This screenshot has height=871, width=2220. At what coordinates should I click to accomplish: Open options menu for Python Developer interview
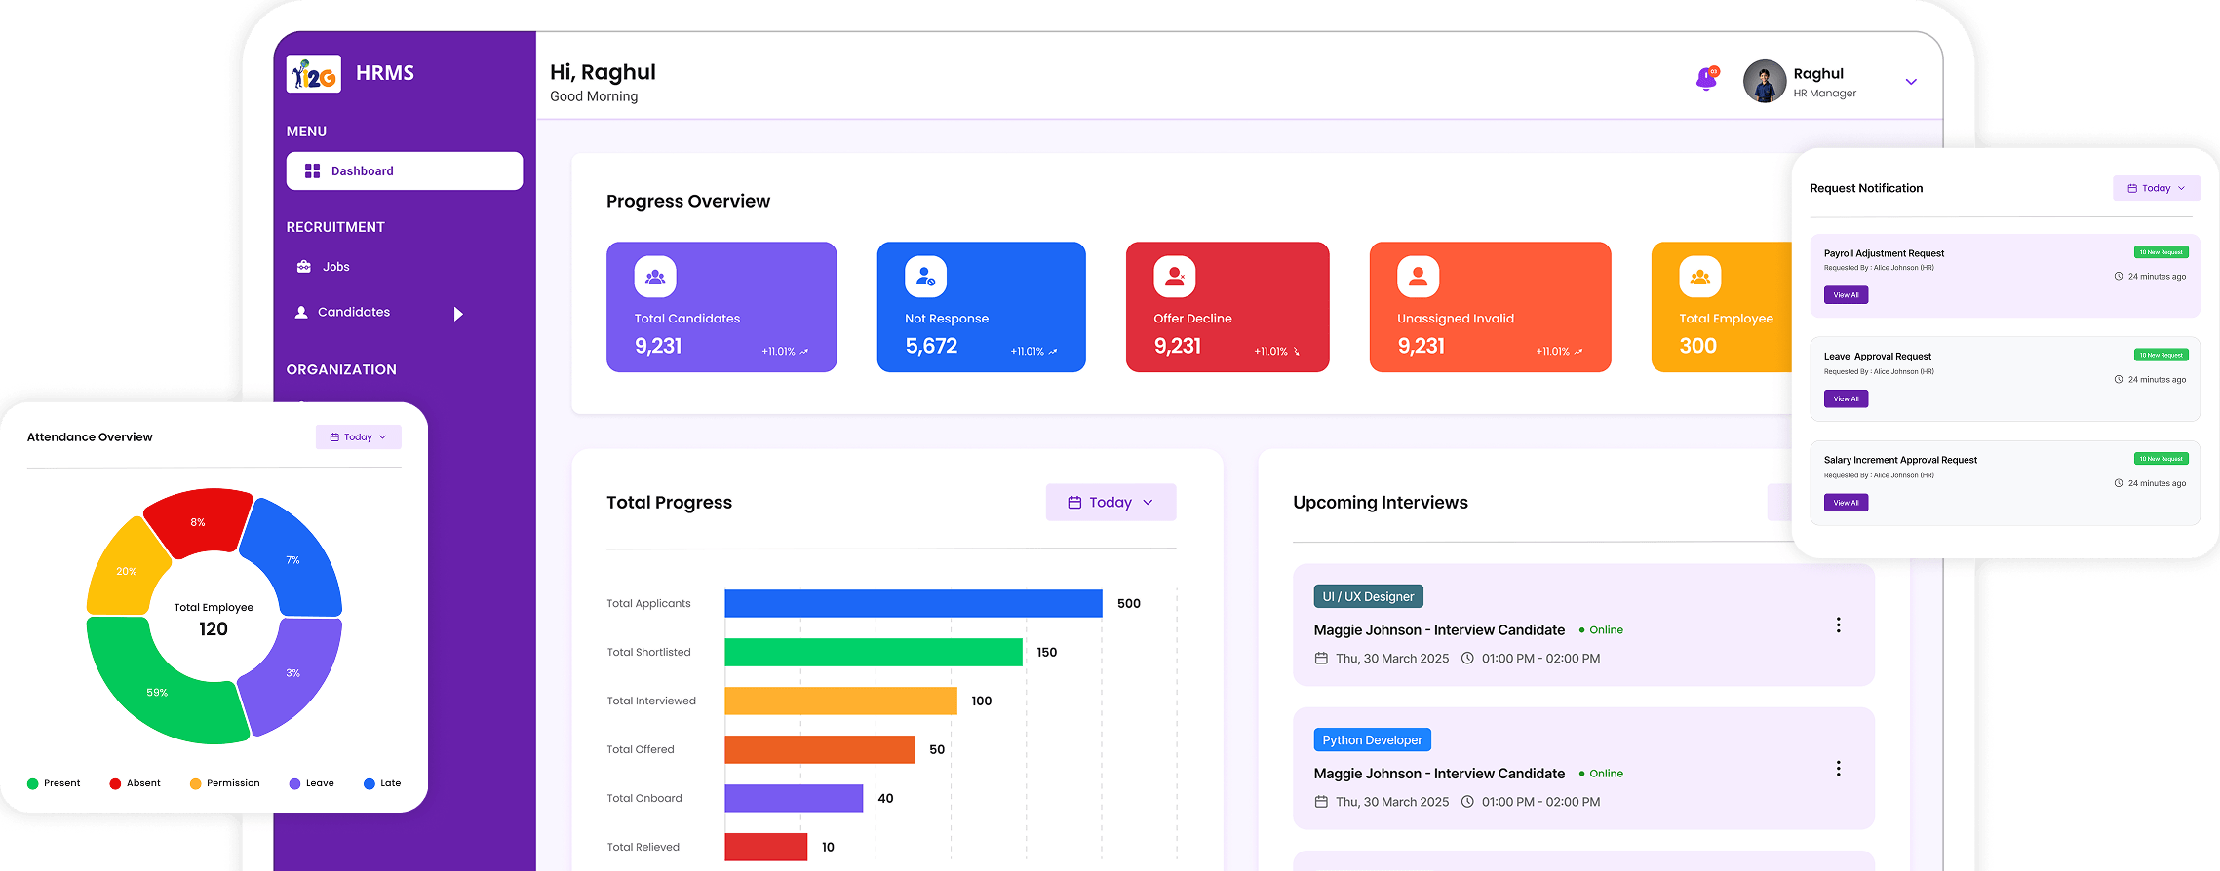click(x=1838, y=769)
